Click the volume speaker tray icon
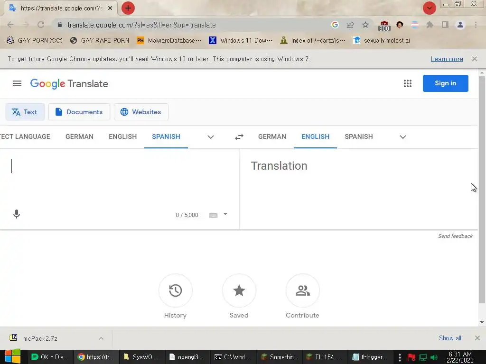Viewport: 486px width, 364px height. tap(434, 357)
